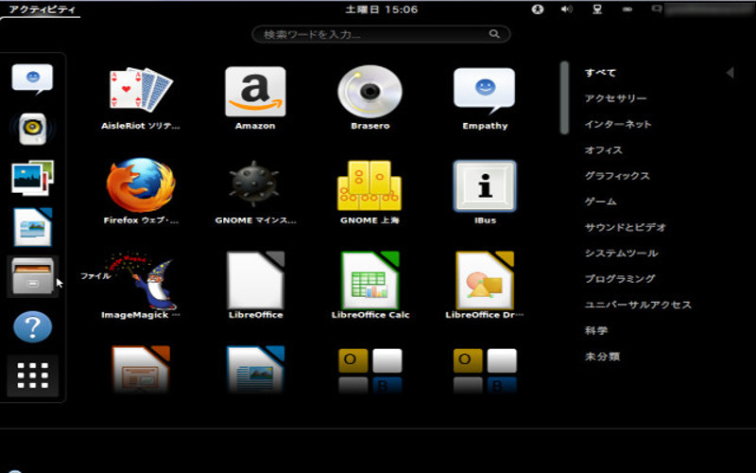Click the arrow handle at right edge
This screenshot has width=756, height=473.
(730, 73)
